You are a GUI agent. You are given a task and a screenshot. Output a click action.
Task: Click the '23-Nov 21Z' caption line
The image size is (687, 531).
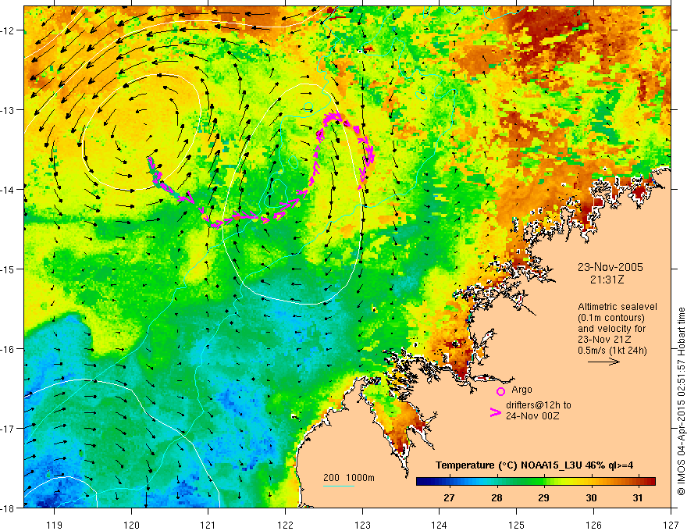coord(604,340)
